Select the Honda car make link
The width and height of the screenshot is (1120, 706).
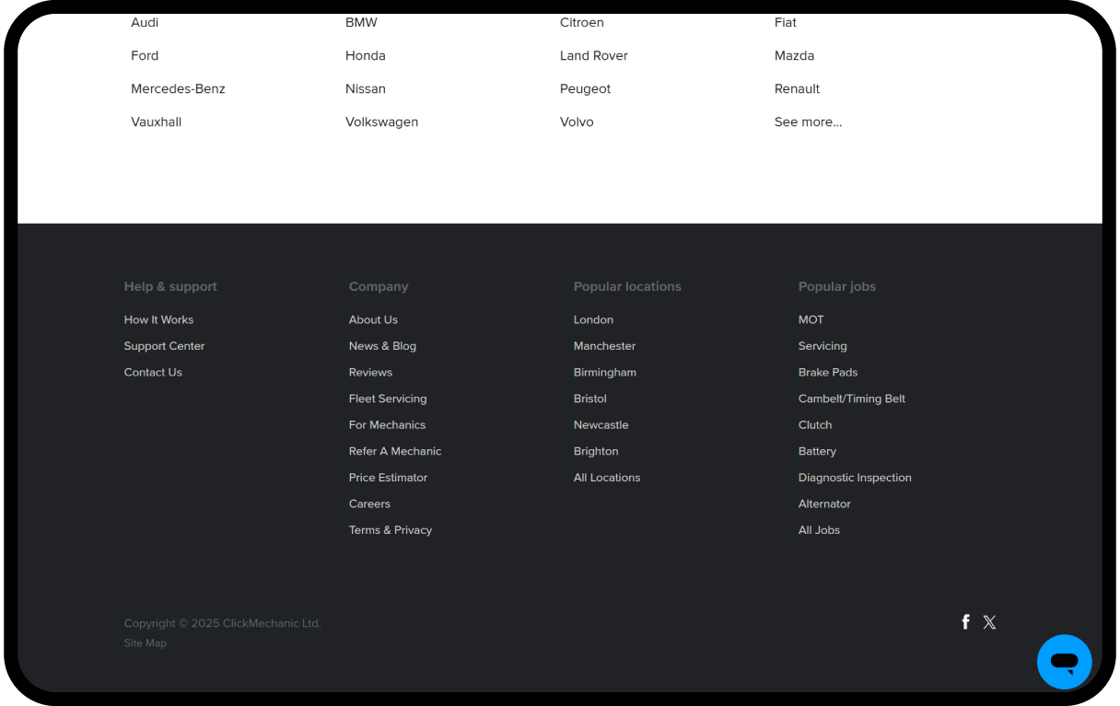[x=366, y=55]
